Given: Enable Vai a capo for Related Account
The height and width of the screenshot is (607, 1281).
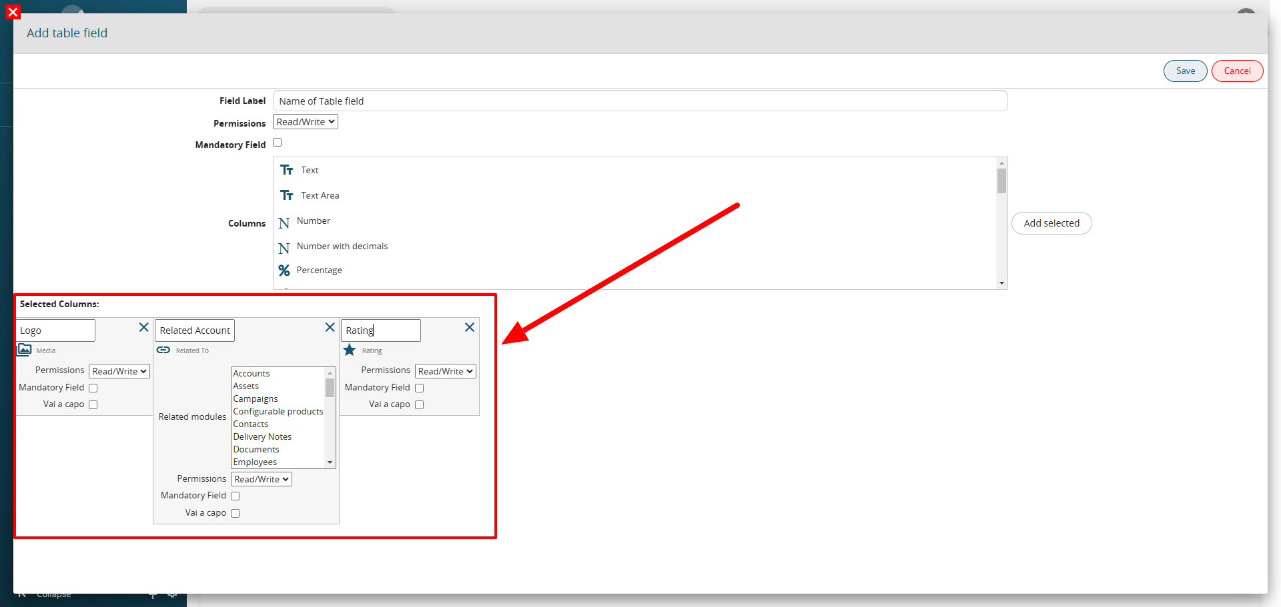Looking at the screenshot, I should pos(236,513).
